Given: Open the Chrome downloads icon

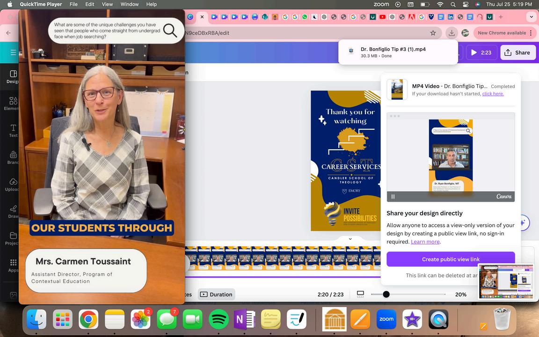Looking at the screenshot, I should point(452,33).
